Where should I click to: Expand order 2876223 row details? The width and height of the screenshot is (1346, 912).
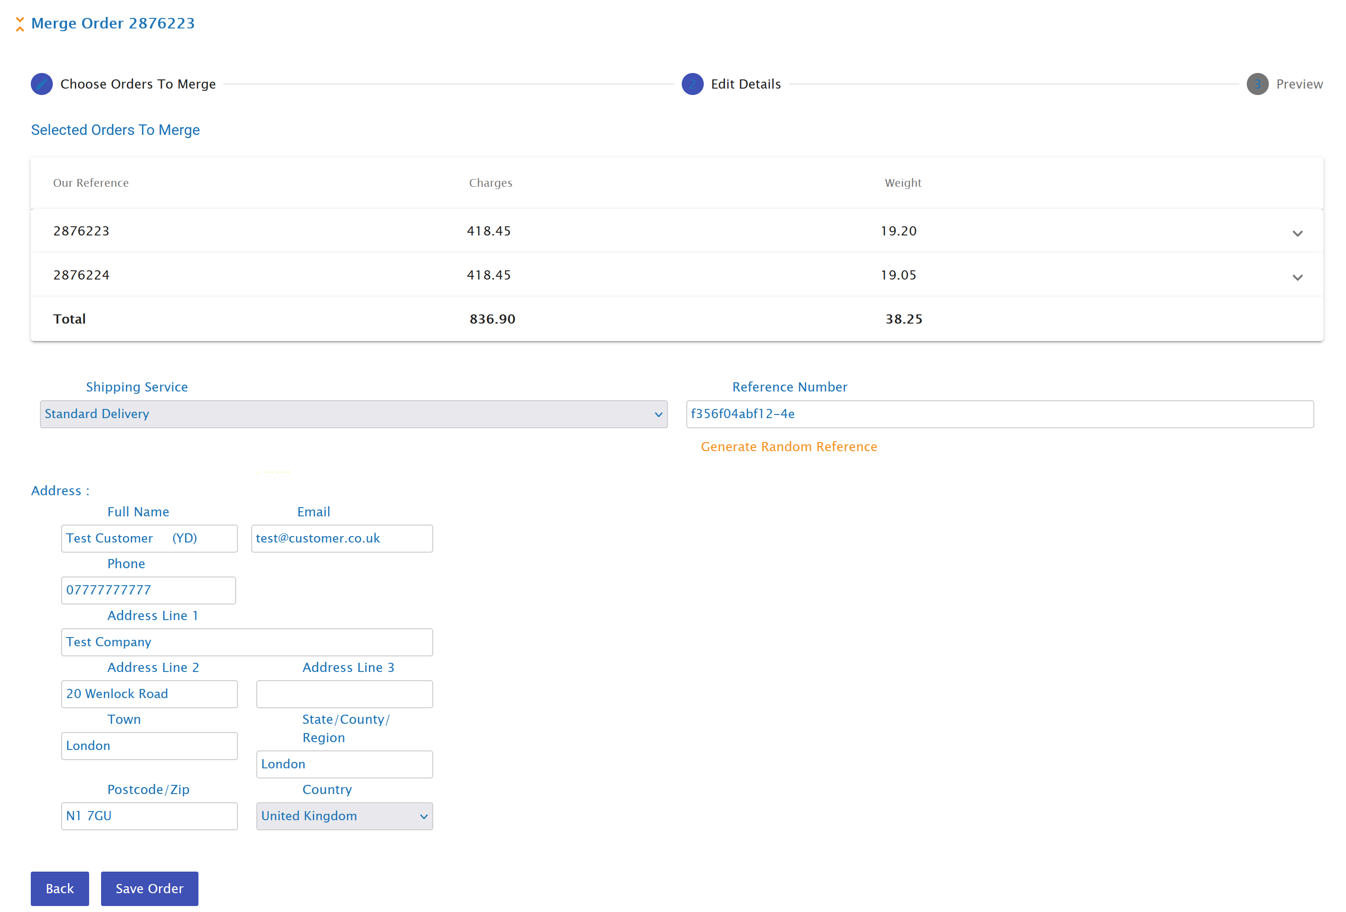pyautogui.click(x=1297, y=233)
